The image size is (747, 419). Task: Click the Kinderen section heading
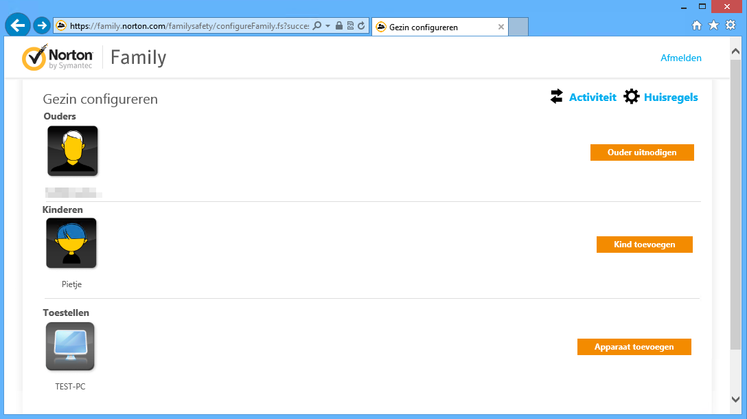click(x=62, y=209)
